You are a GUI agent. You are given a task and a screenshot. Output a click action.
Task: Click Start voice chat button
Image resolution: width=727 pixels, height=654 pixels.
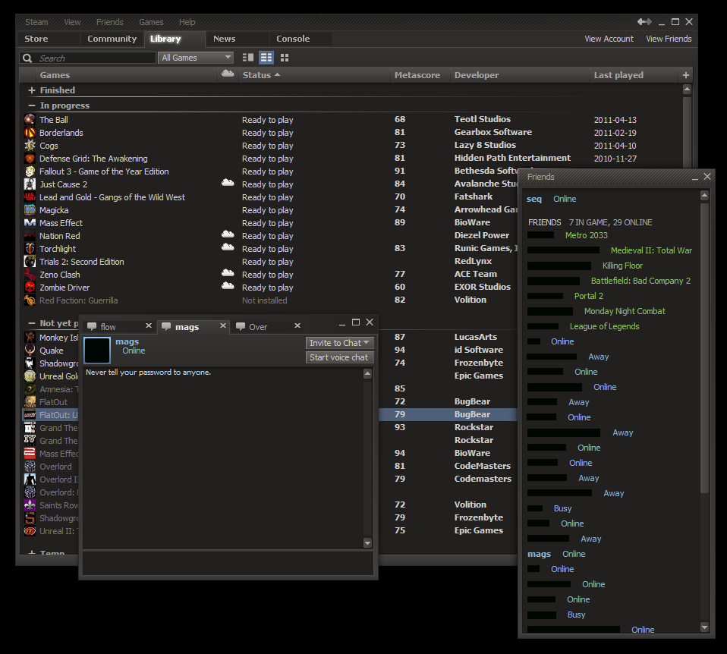tap(339, 357)
